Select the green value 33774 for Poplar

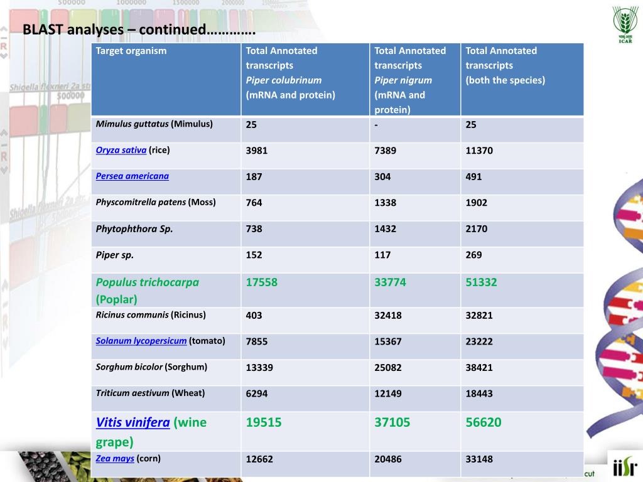tap(390, 282)
